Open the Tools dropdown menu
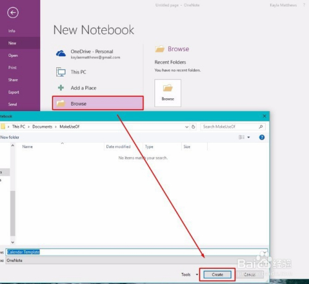This screenshot has width=309, height=284. pyautogui.click(x=190, y=275)
